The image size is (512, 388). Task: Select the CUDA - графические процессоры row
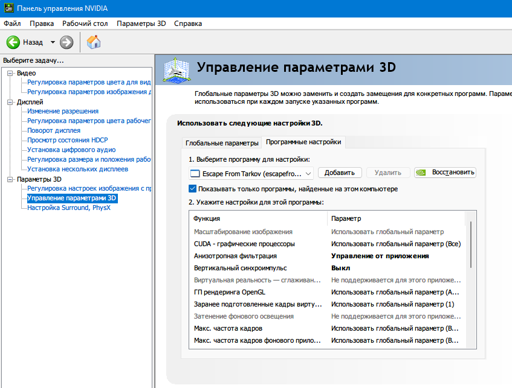click(327, 244)
